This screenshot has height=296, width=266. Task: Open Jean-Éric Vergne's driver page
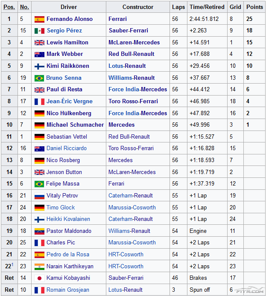click(68, 102)
